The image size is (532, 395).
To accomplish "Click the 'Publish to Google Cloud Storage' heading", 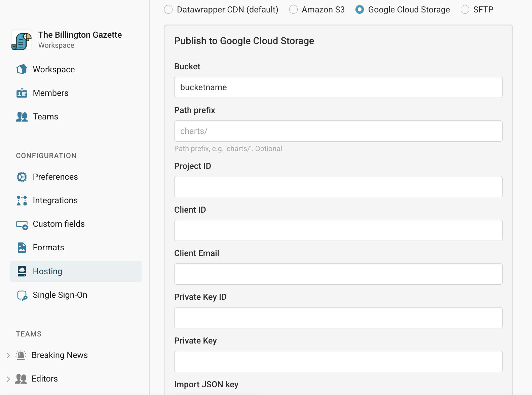I will tap(244, 41).
